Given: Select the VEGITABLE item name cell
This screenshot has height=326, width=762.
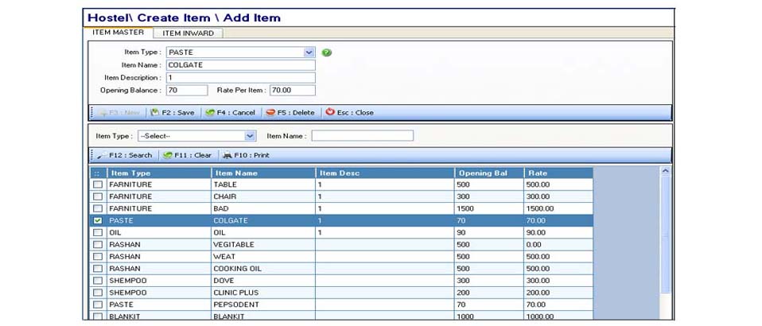Looking at the screenshot, I should (x=263, y=244).
